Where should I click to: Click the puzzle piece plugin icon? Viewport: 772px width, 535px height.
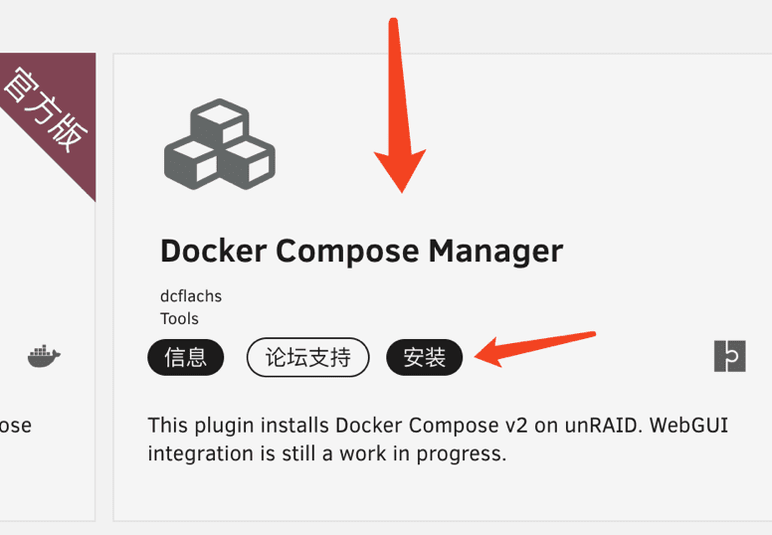pos(729,356)
